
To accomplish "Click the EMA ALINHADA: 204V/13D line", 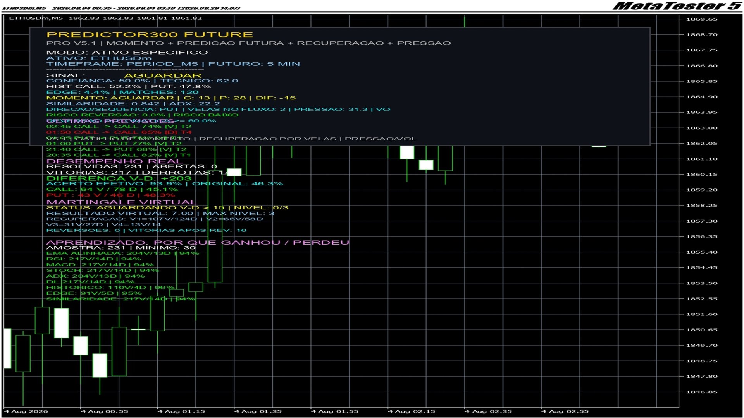I will 123,254.
